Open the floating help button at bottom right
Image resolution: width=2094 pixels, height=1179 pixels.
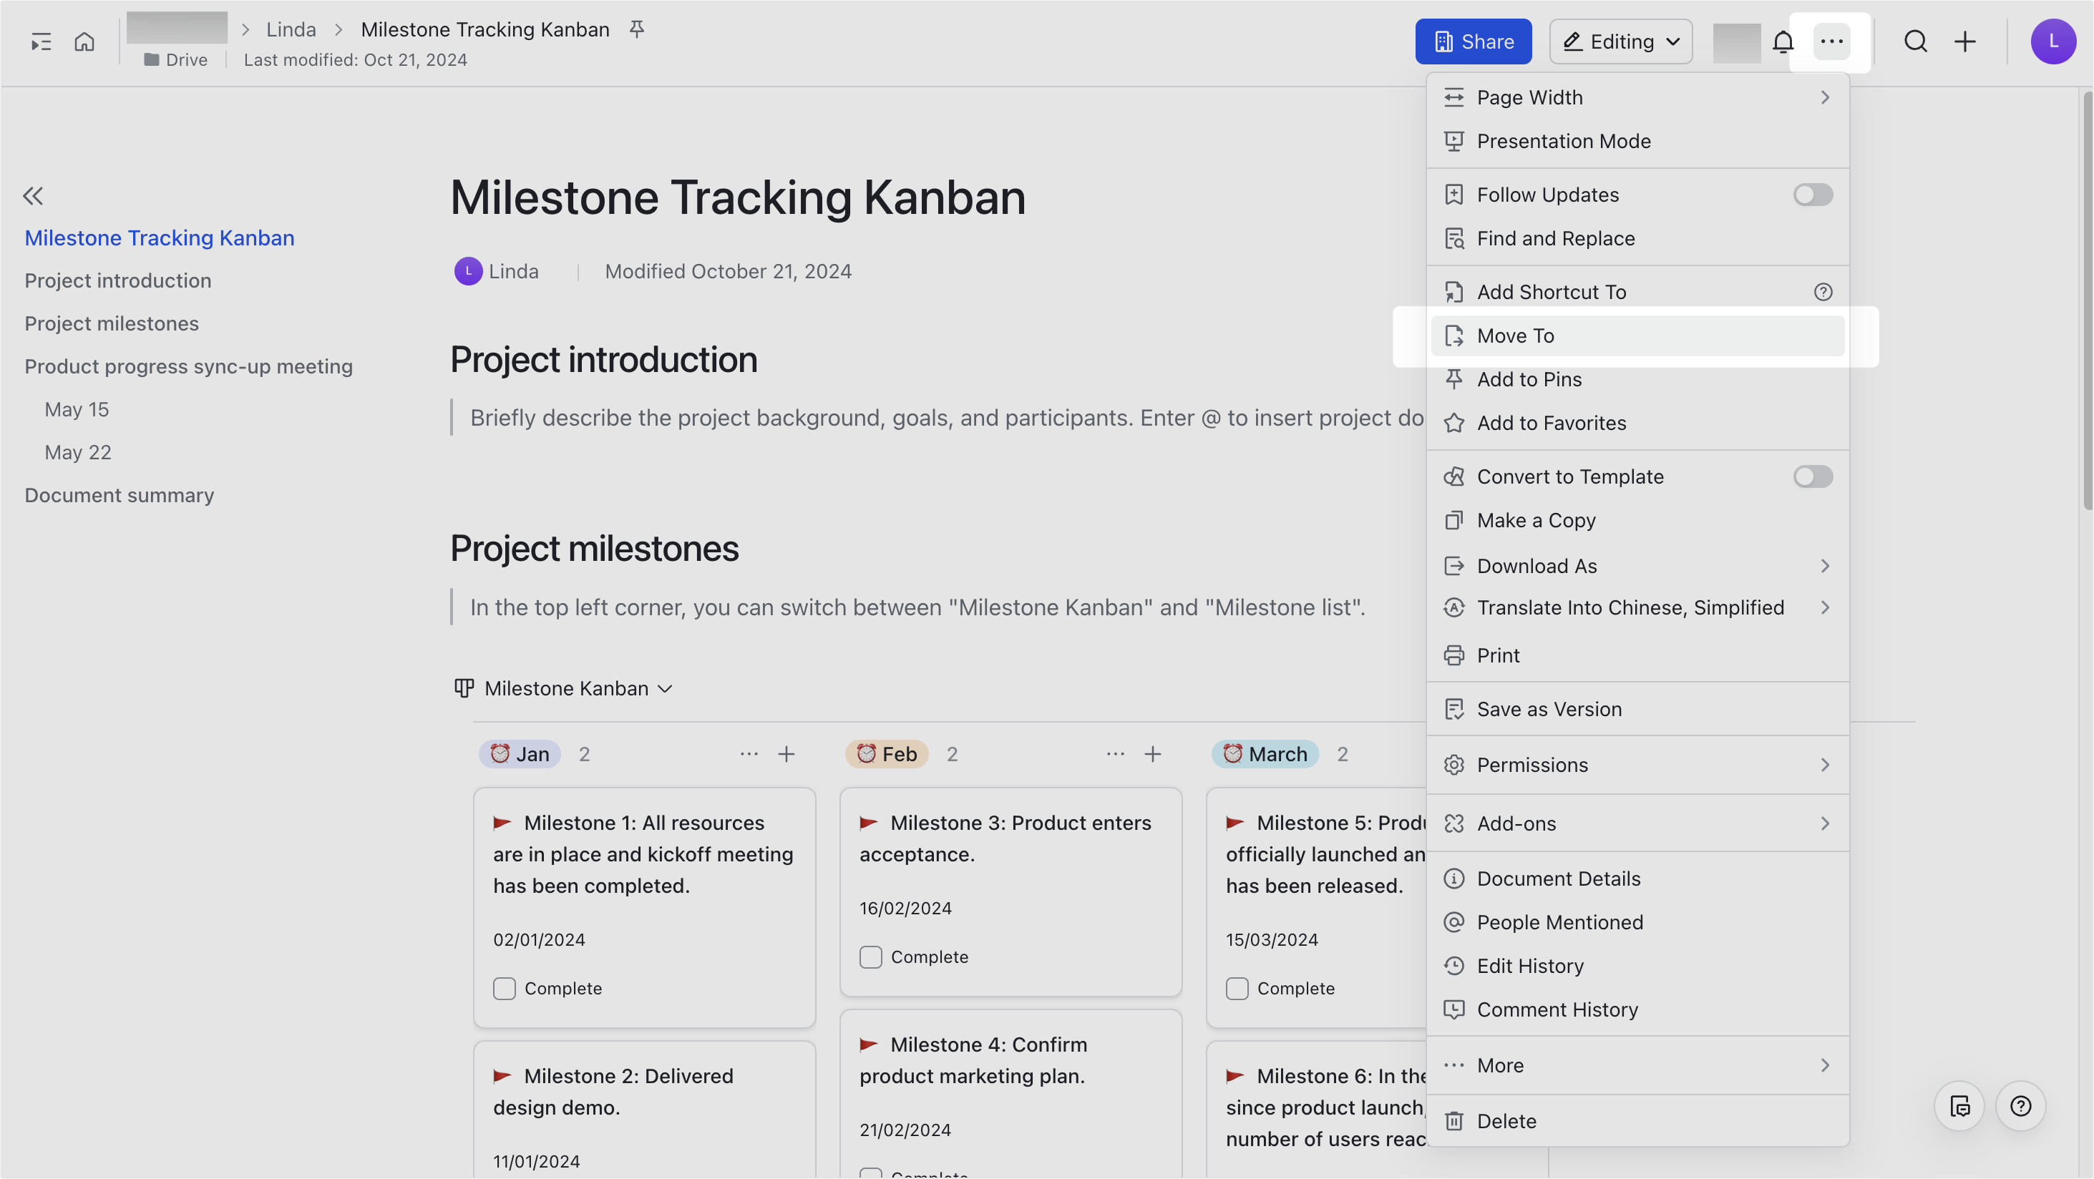click(2021, 1106)
